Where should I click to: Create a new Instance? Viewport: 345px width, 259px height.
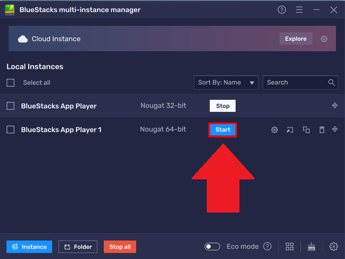[29, 247]
